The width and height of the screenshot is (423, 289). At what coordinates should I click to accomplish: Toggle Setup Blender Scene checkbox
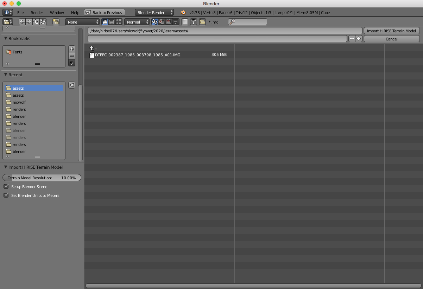(6, 186)
